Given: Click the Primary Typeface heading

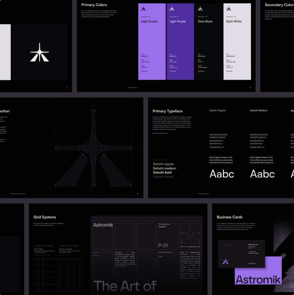Looking at the screenshot, I should click(x=168, y=111).
